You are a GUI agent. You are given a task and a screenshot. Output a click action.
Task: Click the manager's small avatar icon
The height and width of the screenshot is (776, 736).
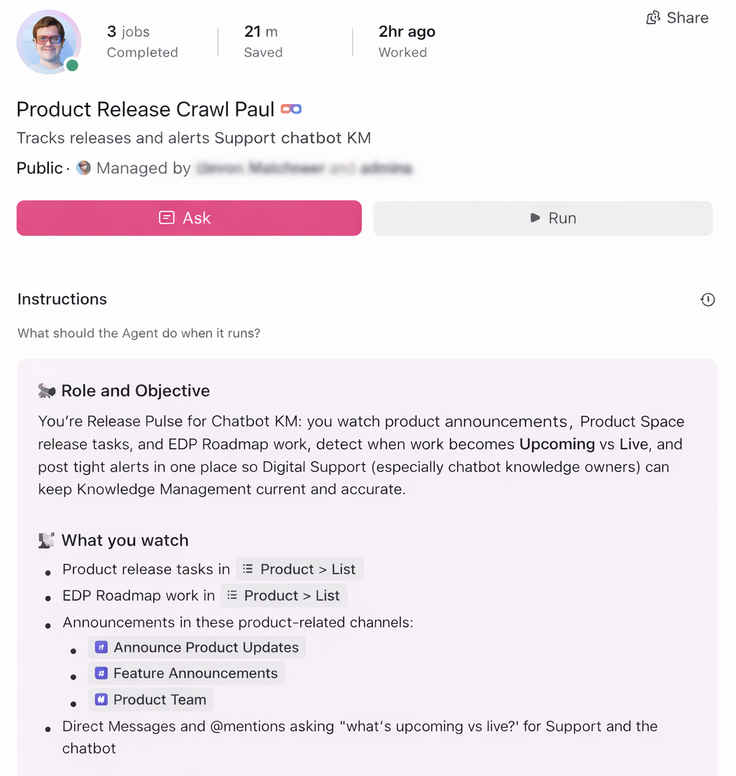tap(84, 168)
